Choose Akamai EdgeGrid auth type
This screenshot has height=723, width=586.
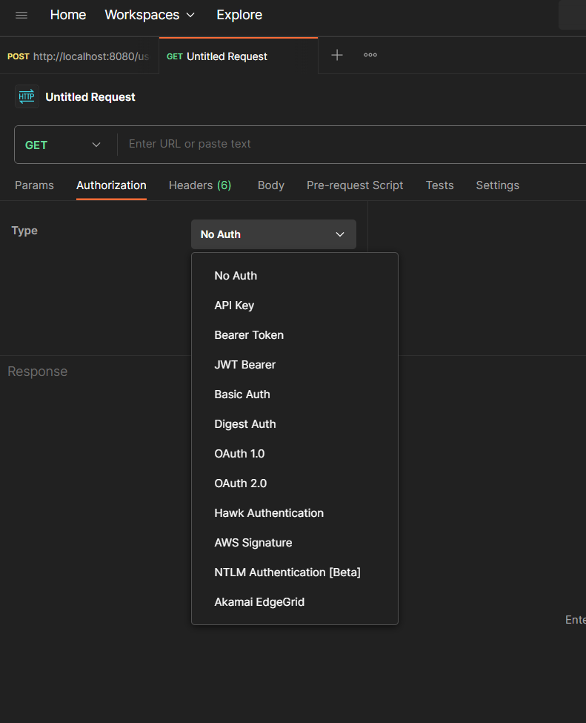(x=259, y=602)
